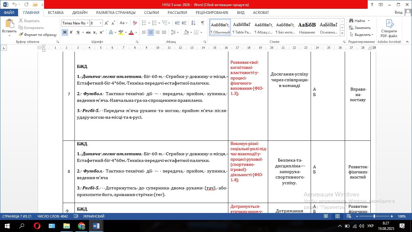Screen dimensions: 412x232
Task: Click the sort (А-Я) icon
Action: tap(194, 23)
